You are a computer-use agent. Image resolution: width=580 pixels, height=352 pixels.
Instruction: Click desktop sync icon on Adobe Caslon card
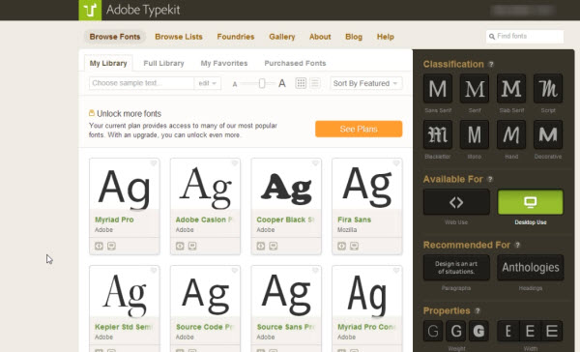[x=192, y=246]
